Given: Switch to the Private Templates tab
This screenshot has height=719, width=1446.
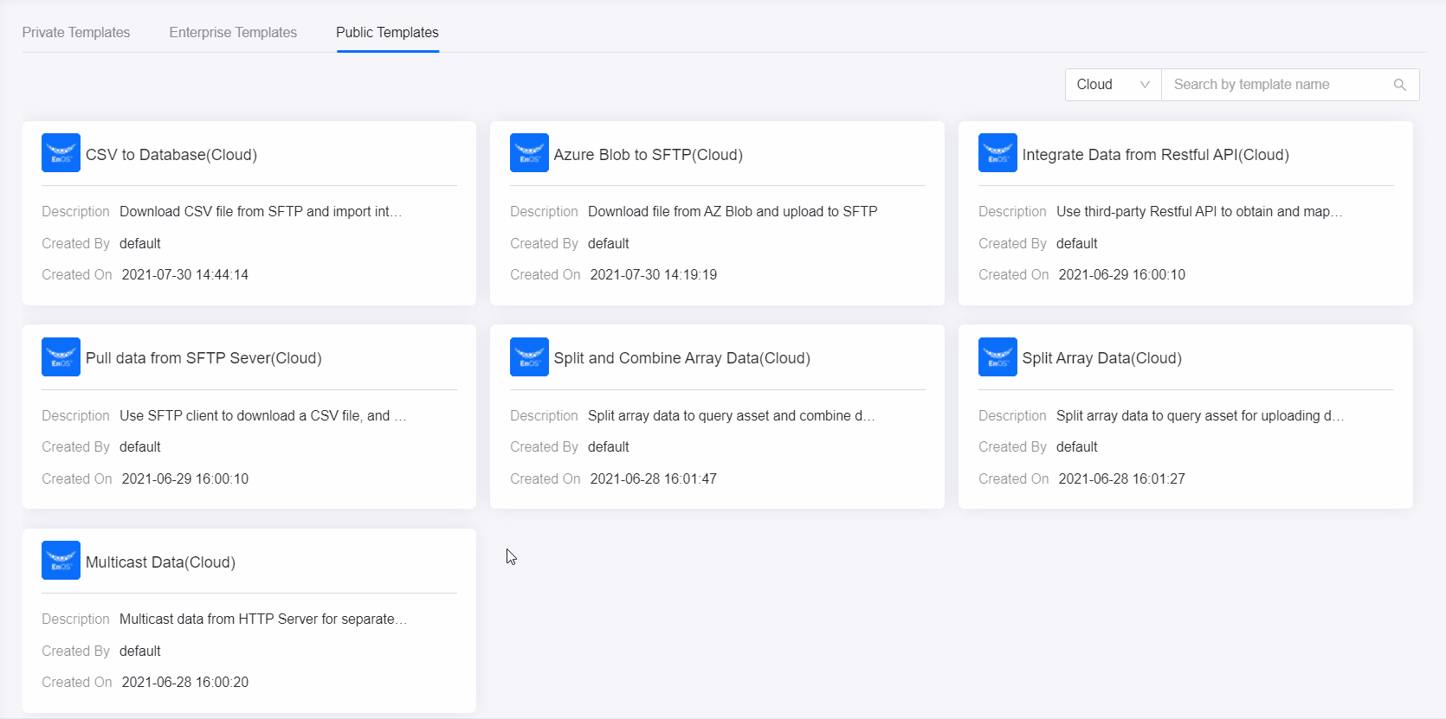Looking at the screenshot, I should [76, 33].
